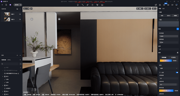Viewport: 180px width, 96px height.
Task: Click the import file icon
Action: pos(6,5)
